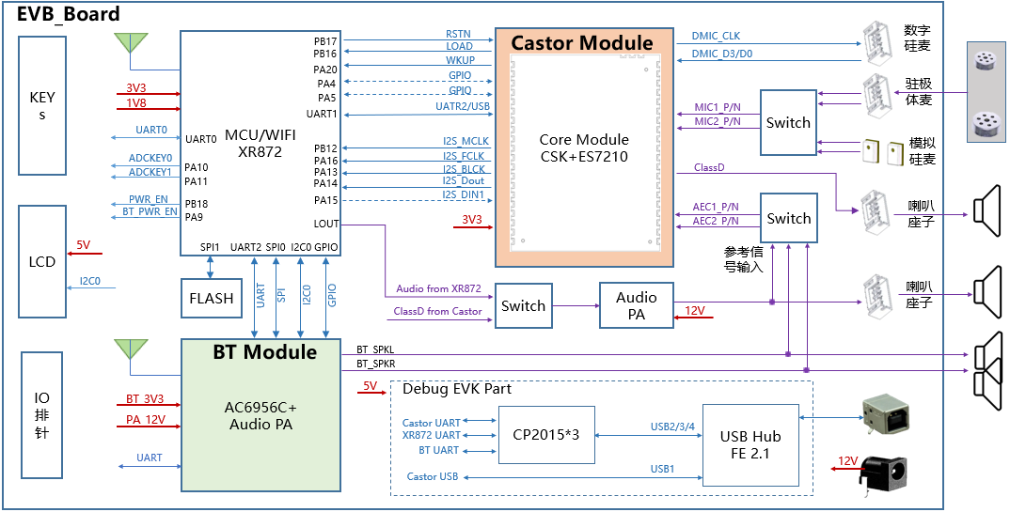Click the MCU/WIFI XR872 label
The width and height of the screenshot is (1010, 512).
(260, 143)
